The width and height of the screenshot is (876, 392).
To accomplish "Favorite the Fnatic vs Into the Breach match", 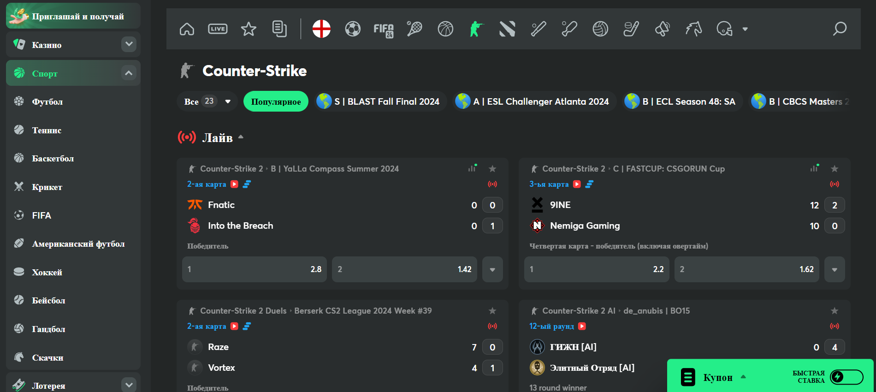I will tap(492, 169).
